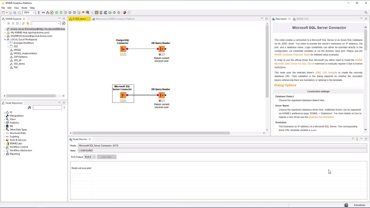Expand the Workflow Control category
This screenshot has width=370, height=208.
point(4,147)
